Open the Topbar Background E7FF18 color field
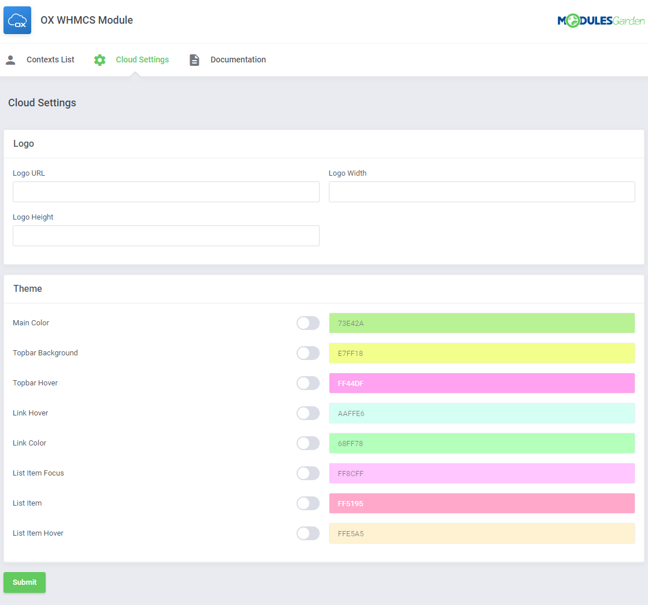The height and width of the screenshot is (605, 648). (482, 353)
